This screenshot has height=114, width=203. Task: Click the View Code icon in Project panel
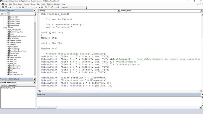[x=2, y=14]
